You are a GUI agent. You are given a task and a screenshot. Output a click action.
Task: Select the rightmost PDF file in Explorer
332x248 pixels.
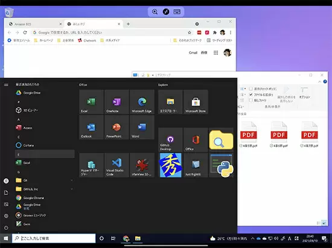pos(309,134)
